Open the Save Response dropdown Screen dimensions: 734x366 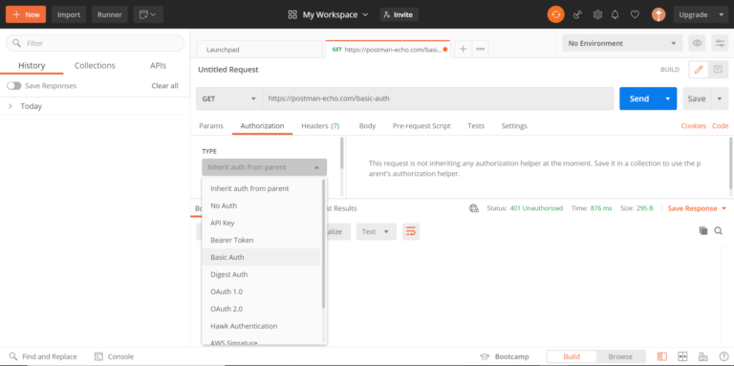(x=697, y=208)
